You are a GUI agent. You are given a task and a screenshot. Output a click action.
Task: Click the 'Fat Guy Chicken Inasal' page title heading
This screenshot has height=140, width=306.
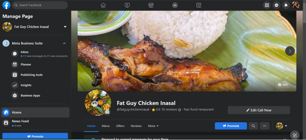[146, 103]
